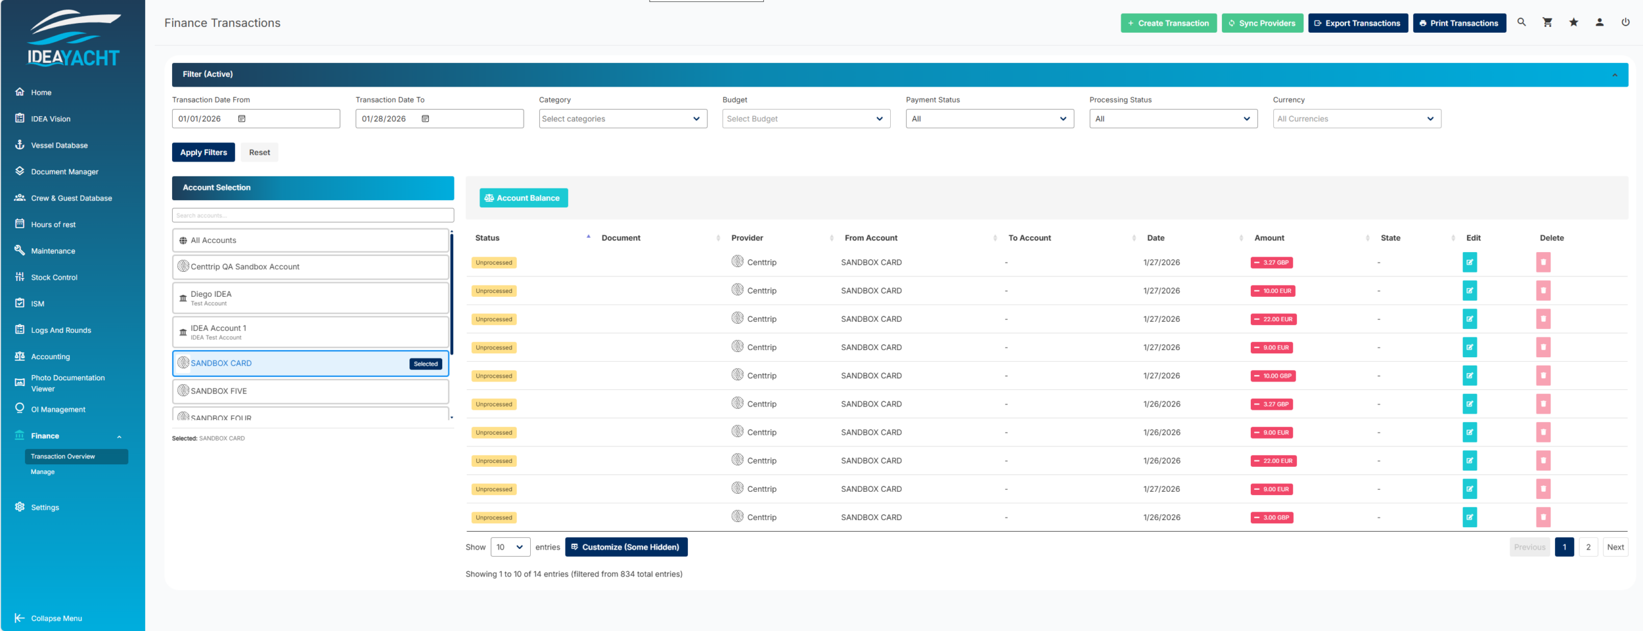
Task: Open Vessel Database from sidebar
Action: [59, 146]
